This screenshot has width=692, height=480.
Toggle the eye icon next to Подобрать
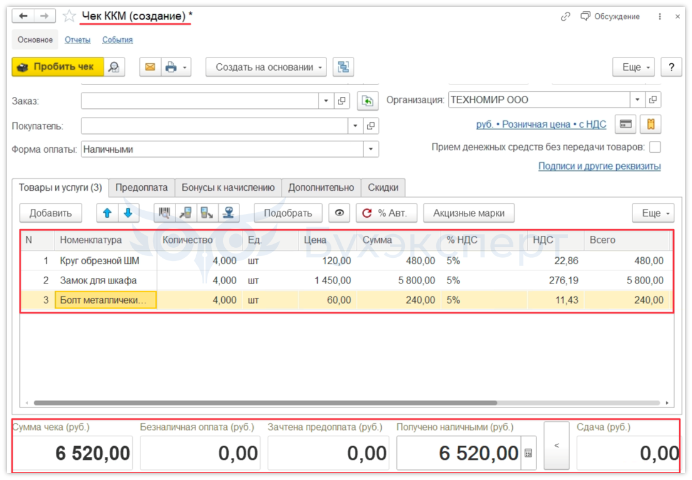339,213
